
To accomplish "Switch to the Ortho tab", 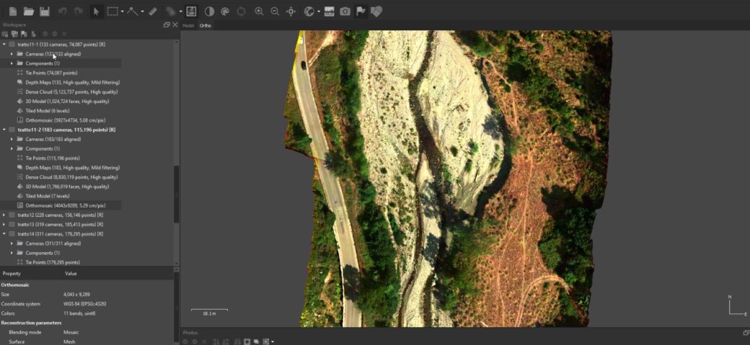I will click(206, 25).
